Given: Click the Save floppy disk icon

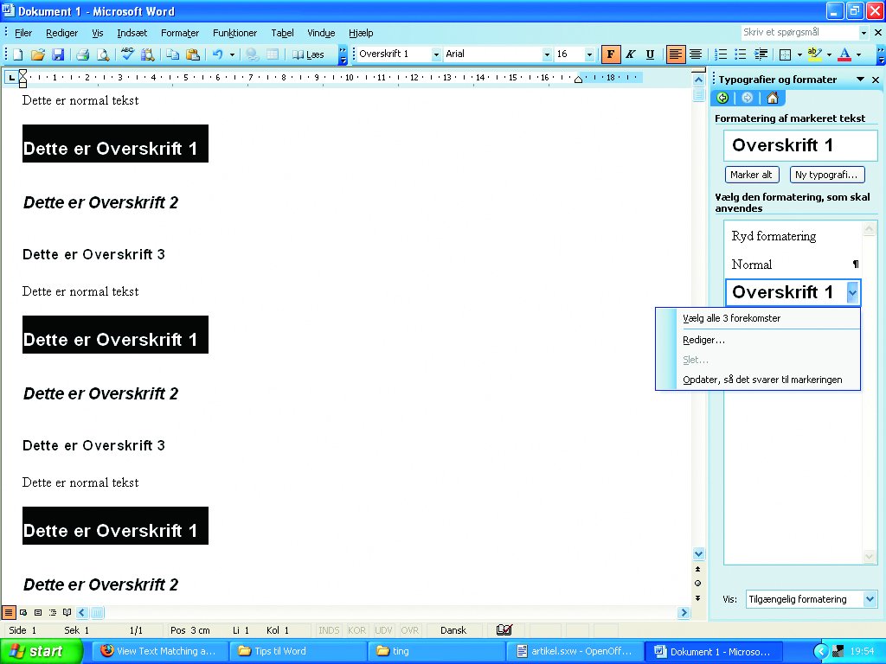Looking at the screenshot, I should (58, 54).
